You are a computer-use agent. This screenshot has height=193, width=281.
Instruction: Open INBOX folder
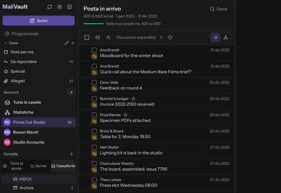click(x=39, y=179)
